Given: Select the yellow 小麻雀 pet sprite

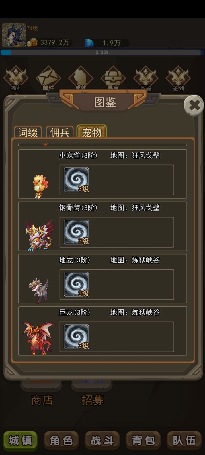Looking at the screenshot, I should tap(41, 186).
